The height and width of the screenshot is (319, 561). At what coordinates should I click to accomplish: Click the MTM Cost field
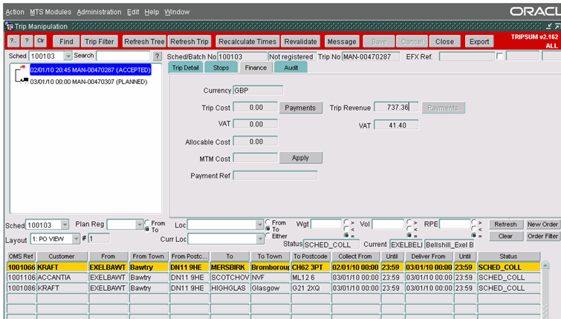tap(256, 157)
